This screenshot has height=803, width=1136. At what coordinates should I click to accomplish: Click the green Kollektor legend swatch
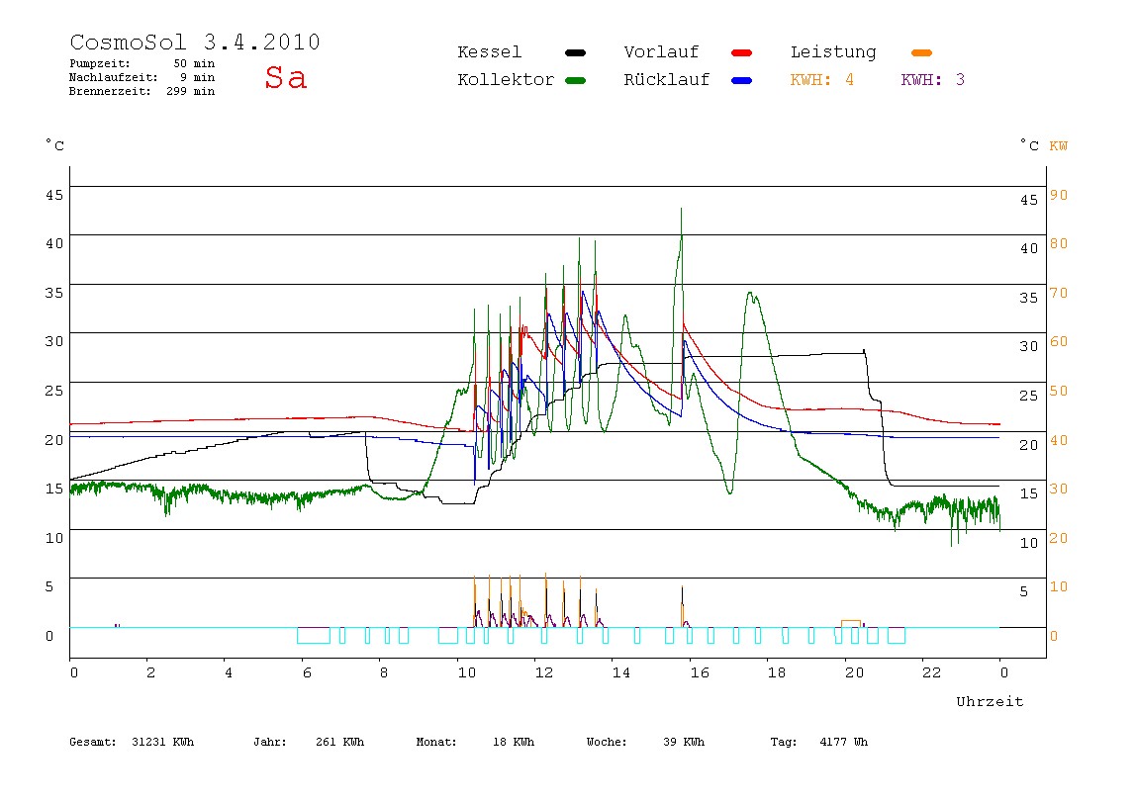pyautogui.click(x=575, y=80)
